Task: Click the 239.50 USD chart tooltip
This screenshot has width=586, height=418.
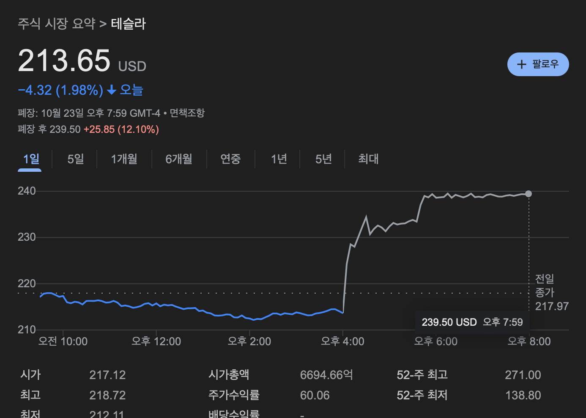Action: (x=472, y=322)
